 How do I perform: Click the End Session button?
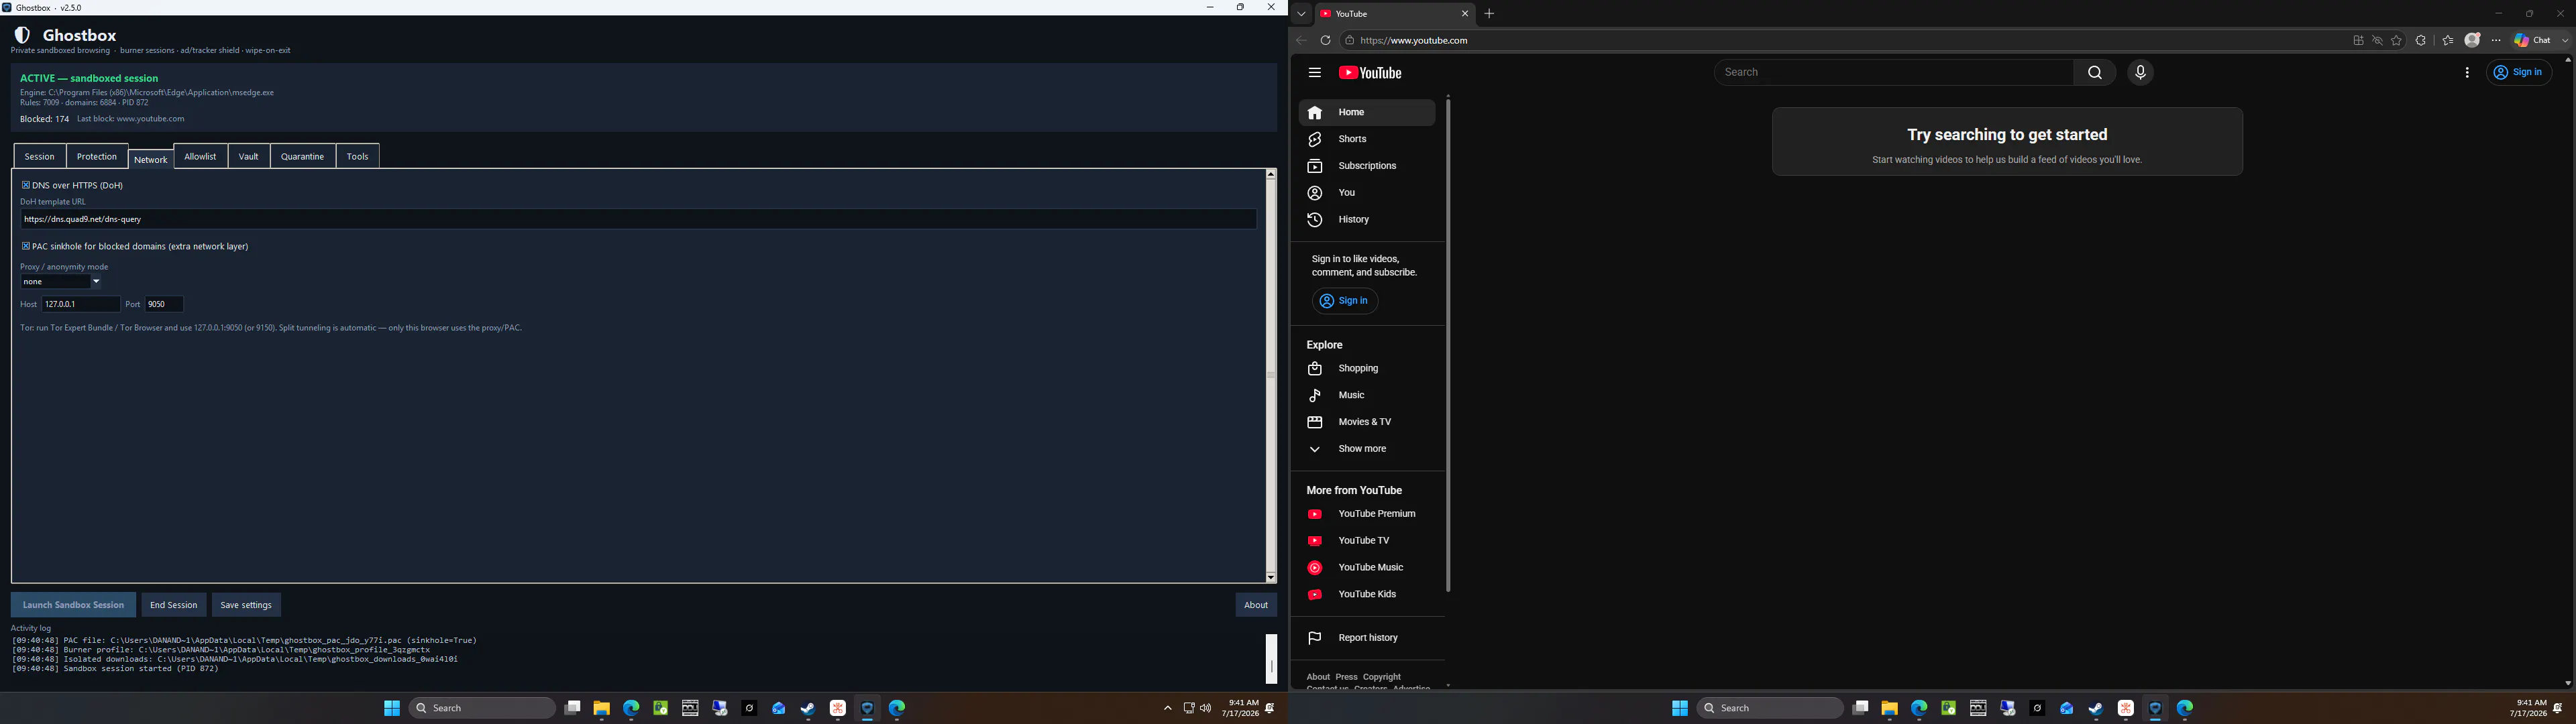click(x=174, y=605)
